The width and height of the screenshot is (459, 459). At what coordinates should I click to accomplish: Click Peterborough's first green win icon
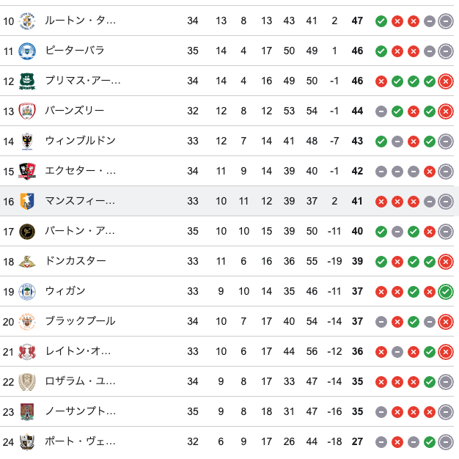tap(381, 51)
